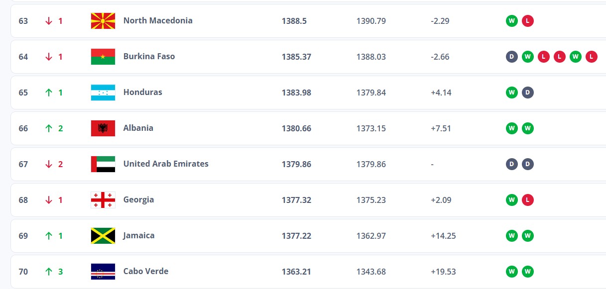This screenshot has height=289, width=606.
Task: Click Burkina Faso's first D result badge
Action: [512, 57]
